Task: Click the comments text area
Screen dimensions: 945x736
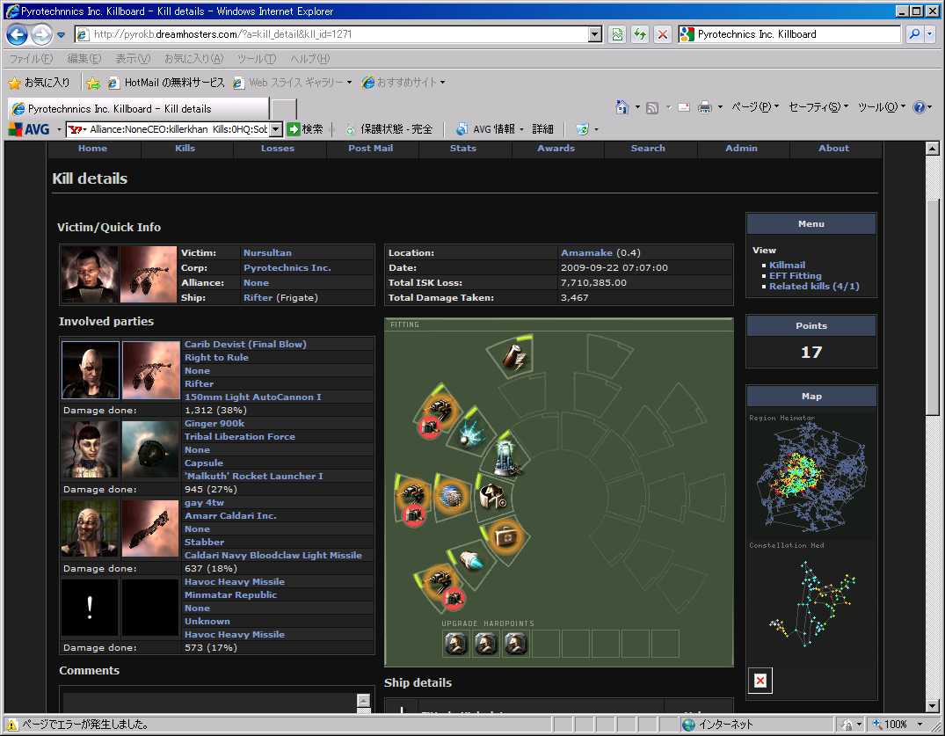Action: coord(210,703)
